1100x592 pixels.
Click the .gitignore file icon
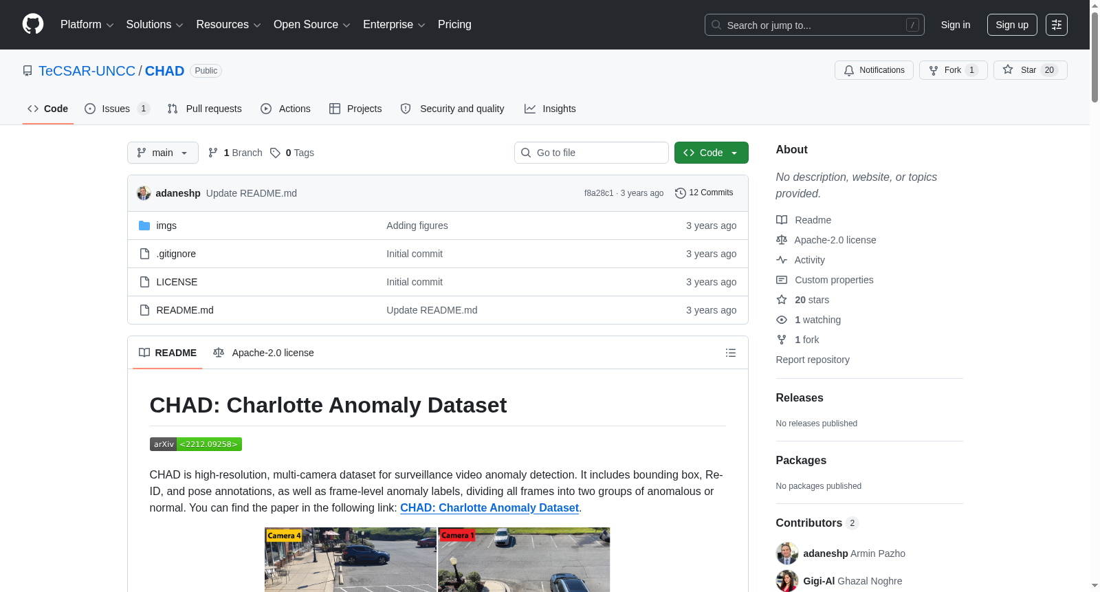click(144, 254)
